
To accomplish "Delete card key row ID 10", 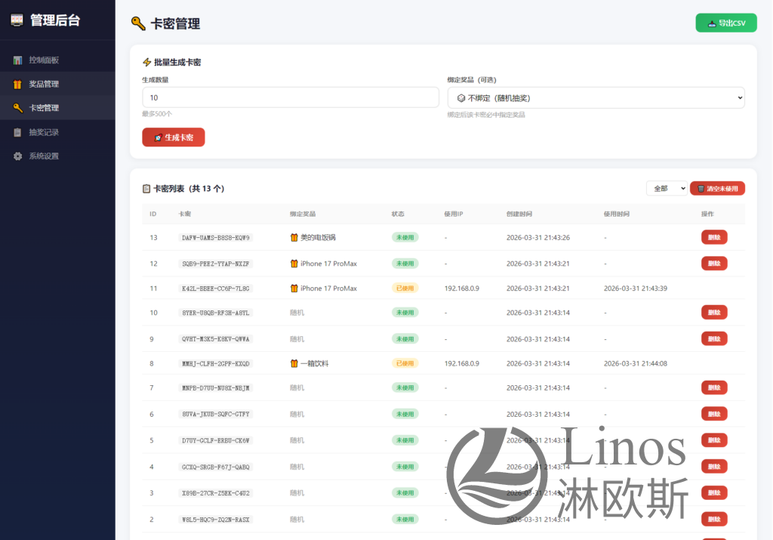I will [714, 312].
